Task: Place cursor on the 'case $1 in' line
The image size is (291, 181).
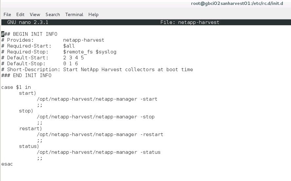Action: 16,87
